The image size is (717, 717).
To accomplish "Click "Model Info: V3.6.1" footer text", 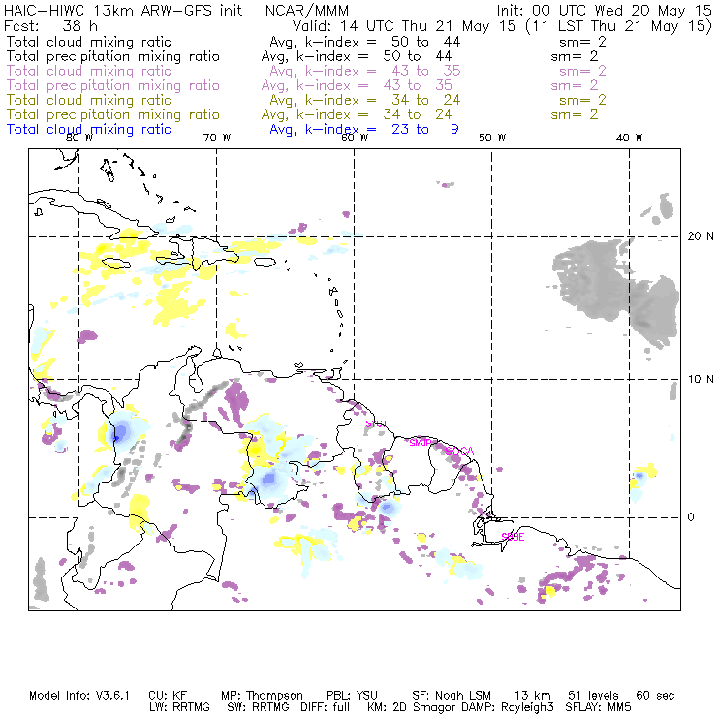I will (79, 696).
